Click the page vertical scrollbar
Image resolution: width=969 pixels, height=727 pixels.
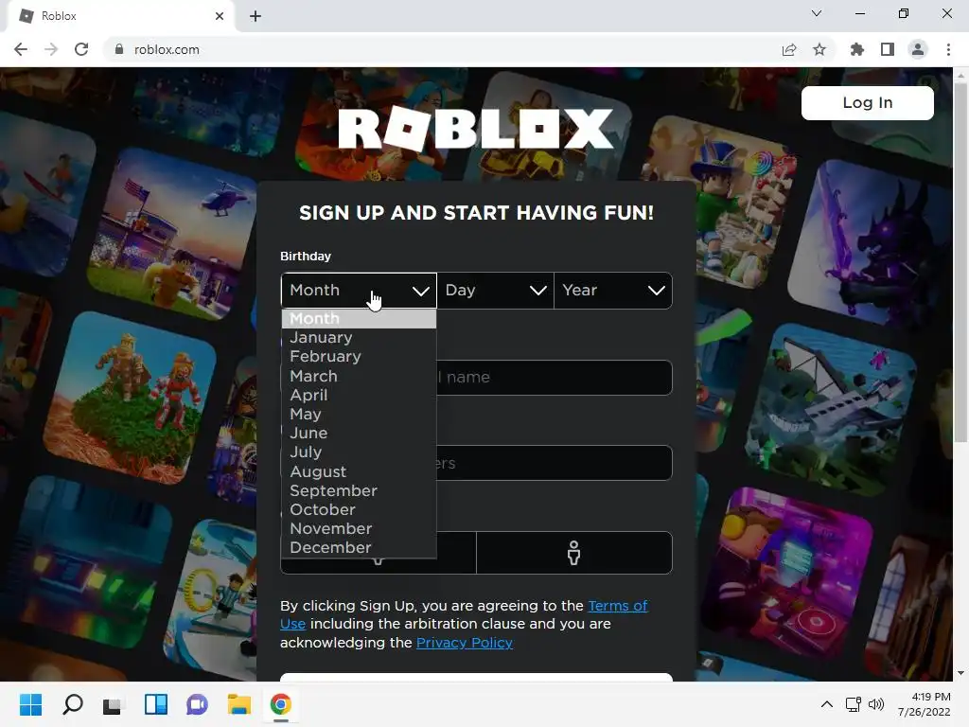point(960,263)
